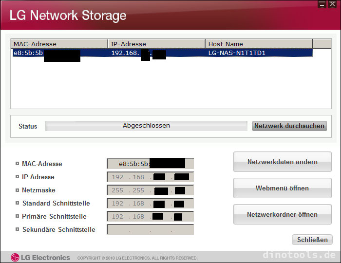Click the empty Sekundäre Schnittstelle field

150,229
